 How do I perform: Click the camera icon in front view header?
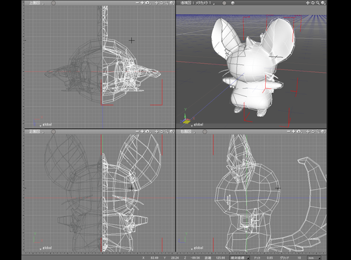148,131
